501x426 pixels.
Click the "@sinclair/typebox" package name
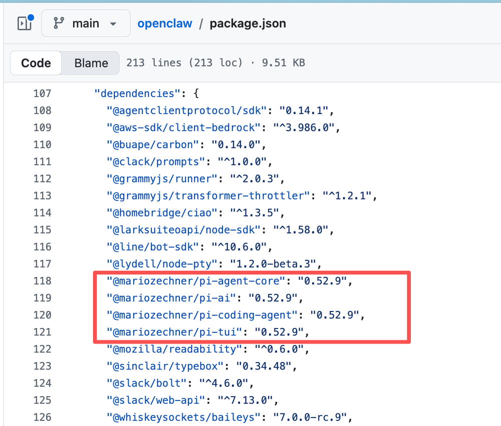tap(165, 366)
